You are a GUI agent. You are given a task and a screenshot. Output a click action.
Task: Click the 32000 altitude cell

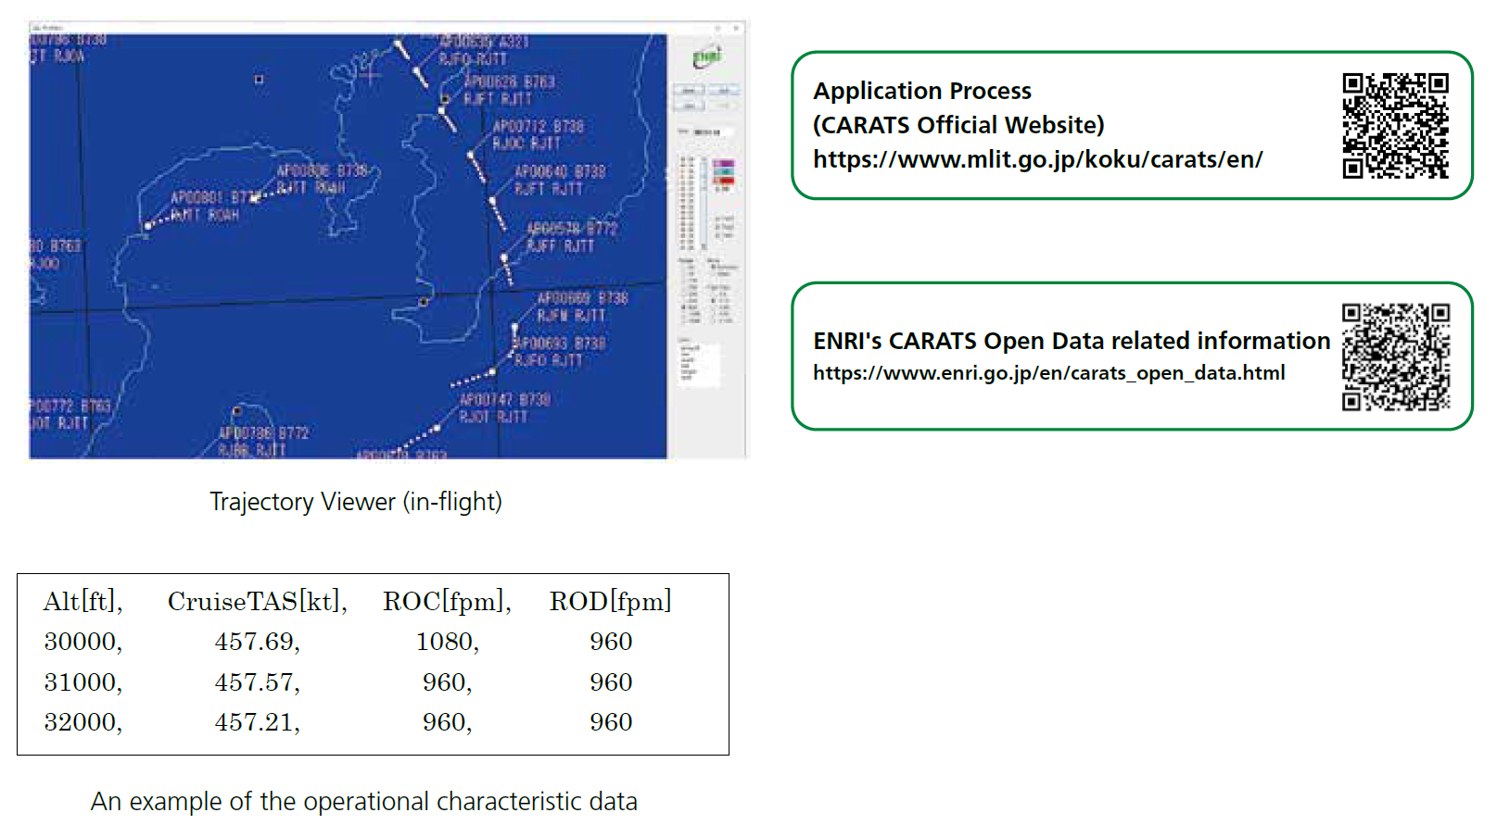point(82,722)
